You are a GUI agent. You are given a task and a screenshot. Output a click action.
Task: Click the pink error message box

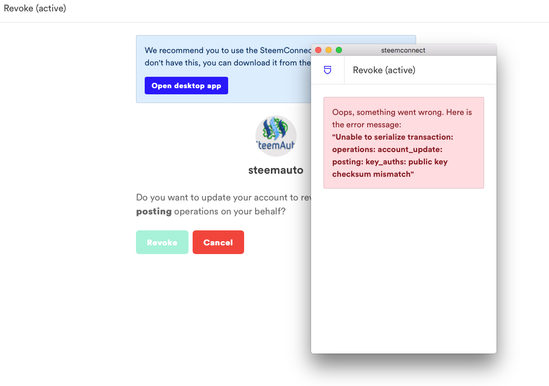[x=404, y=143]
